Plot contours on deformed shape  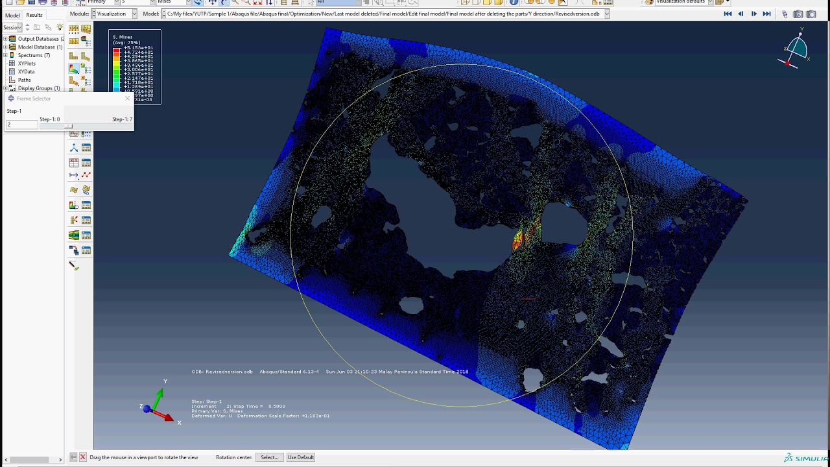(74, 68)
